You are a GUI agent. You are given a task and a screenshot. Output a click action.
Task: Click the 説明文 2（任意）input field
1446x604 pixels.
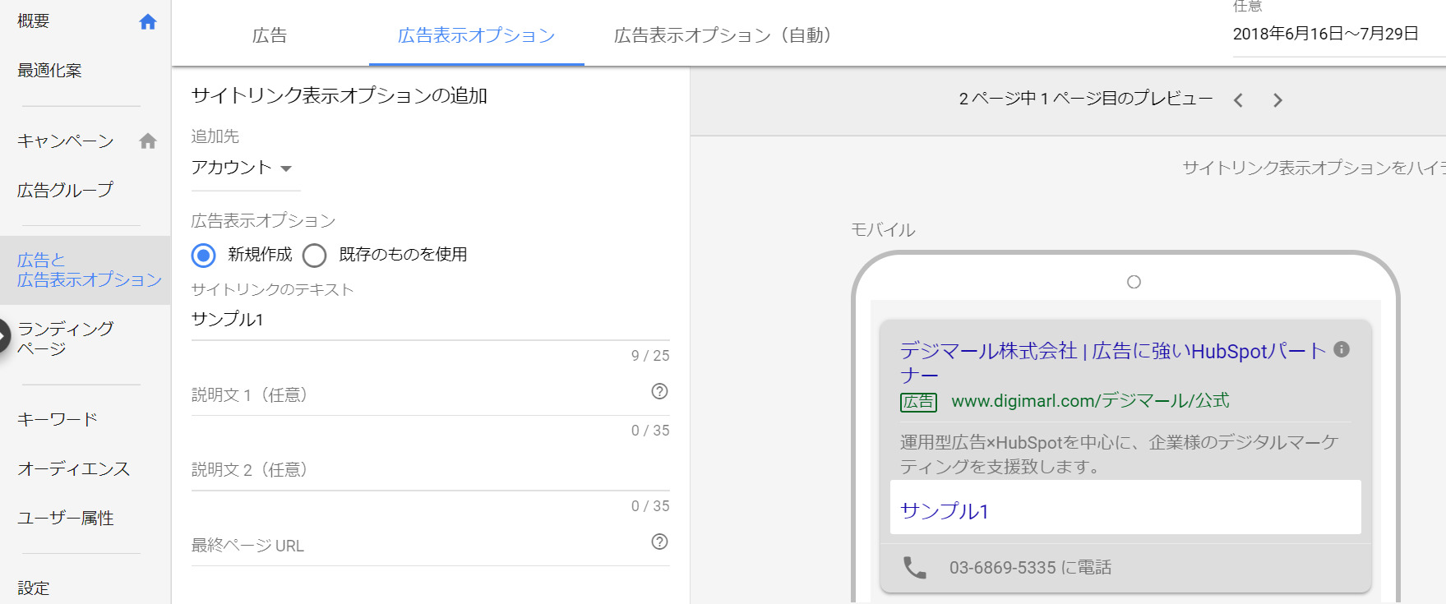point(431,470)
